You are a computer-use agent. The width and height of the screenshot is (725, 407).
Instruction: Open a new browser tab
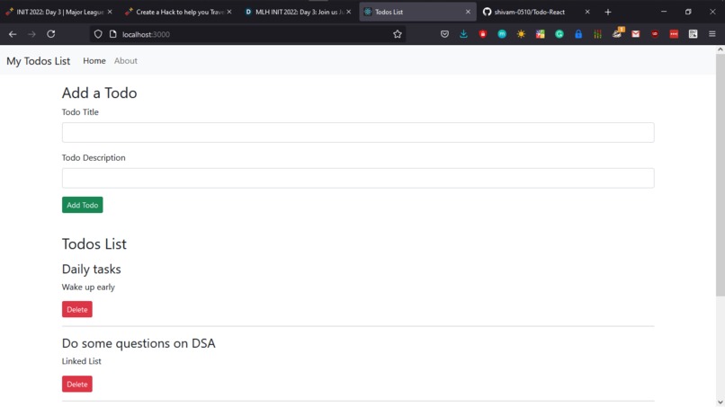click(608, 12)
